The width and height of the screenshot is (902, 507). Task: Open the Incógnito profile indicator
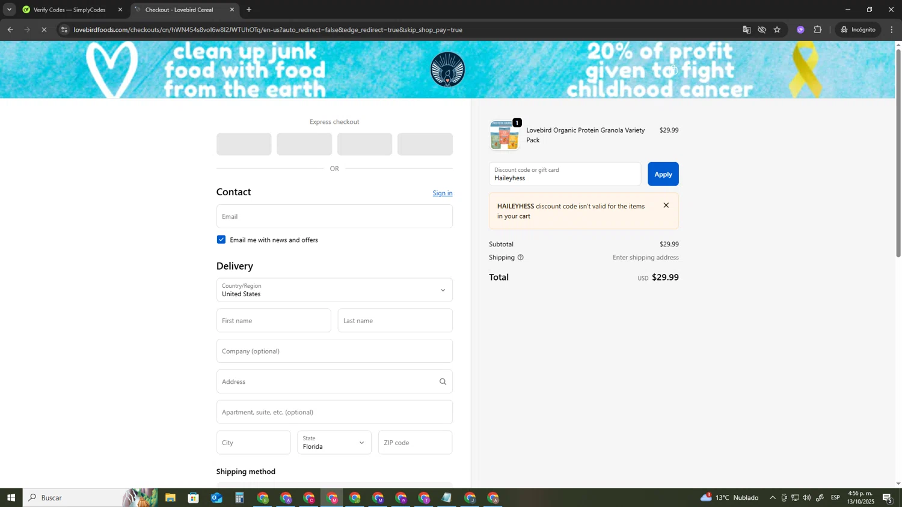point(858,29)
